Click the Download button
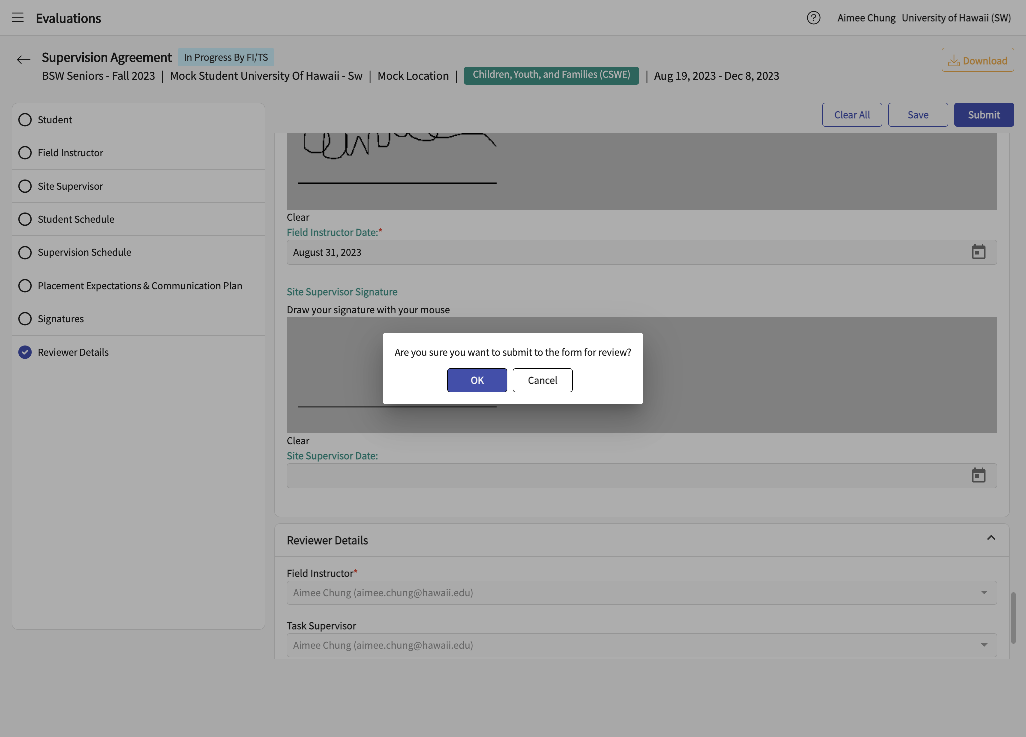The image size is (1026, 737). (977, 60)
